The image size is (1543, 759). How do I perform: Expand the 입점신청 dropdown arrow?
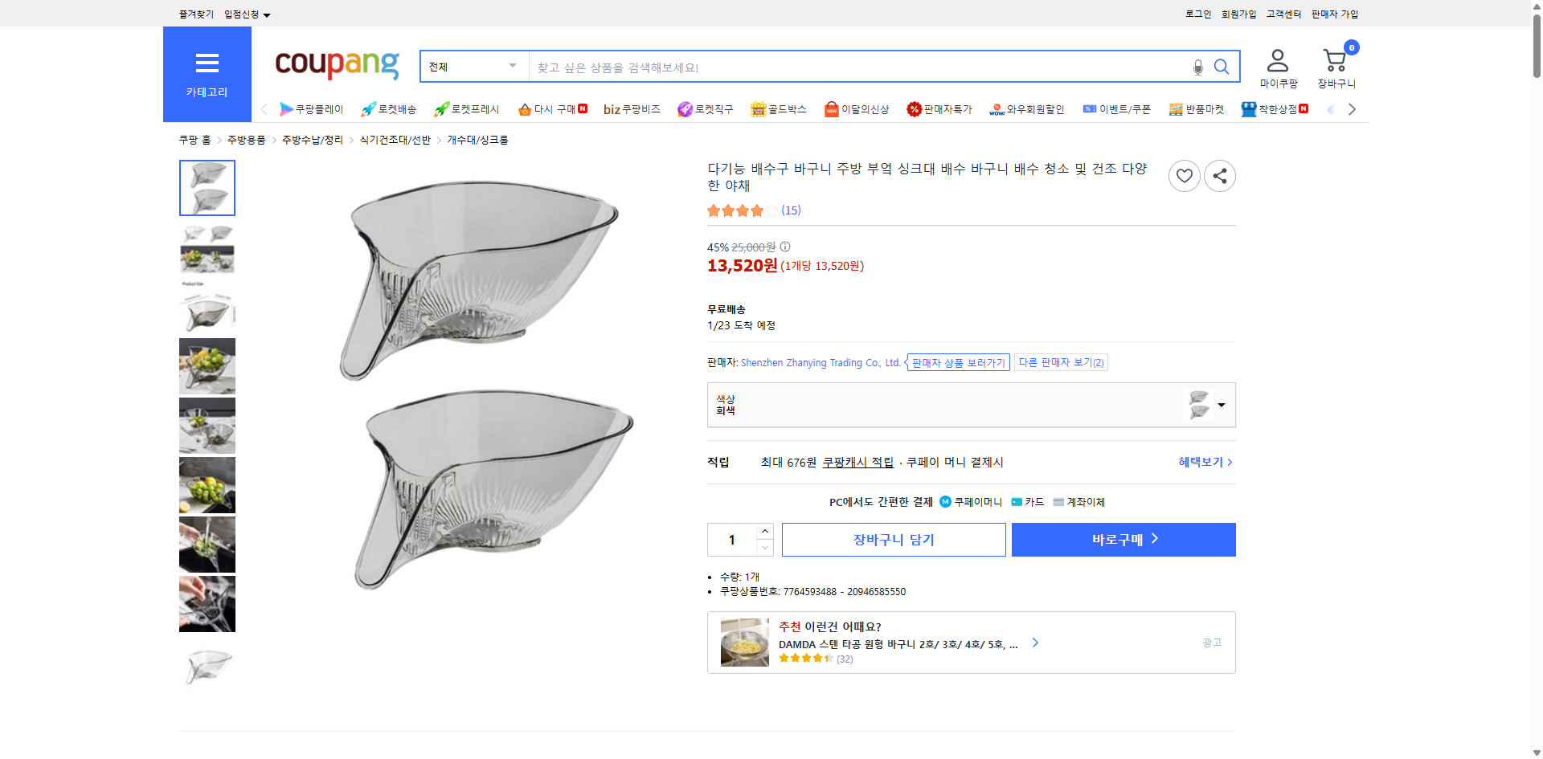click(x=268, y=14)
